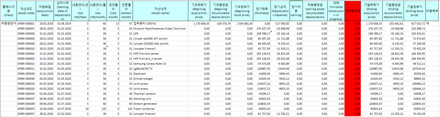This screenshot has height=117, width=440.
Task: Select the Polycom RealPresense Video Terminal cell
Action: tap(160, 29)
